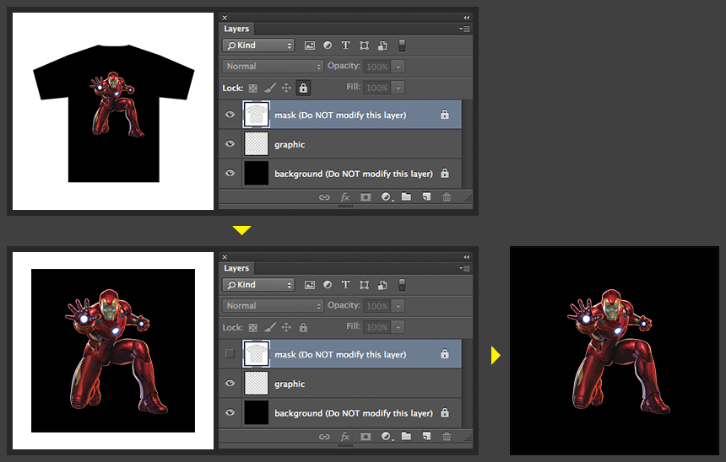Click the fx layer style icon in top panel
This screenshot has height=462, width=726.
coord(345,197)
